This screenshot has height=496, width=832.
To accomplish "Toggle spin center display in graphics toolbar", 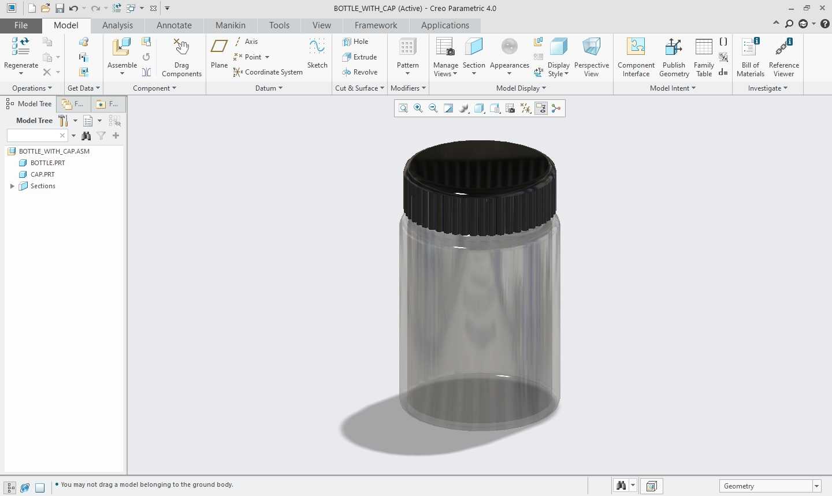I will pyautogui.click(x=556, y=109).
